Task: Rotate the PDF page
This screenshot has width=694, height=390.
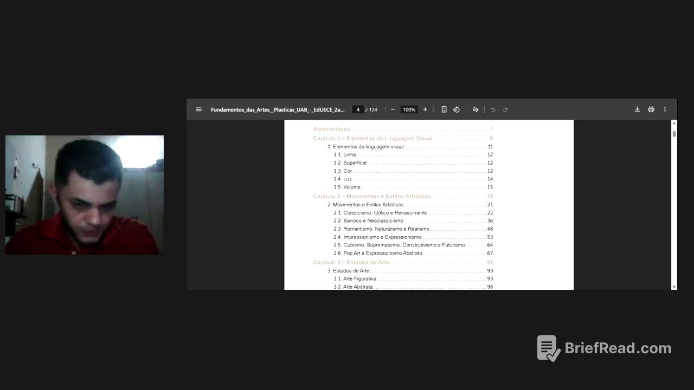Action: click(x=457, y=109)
